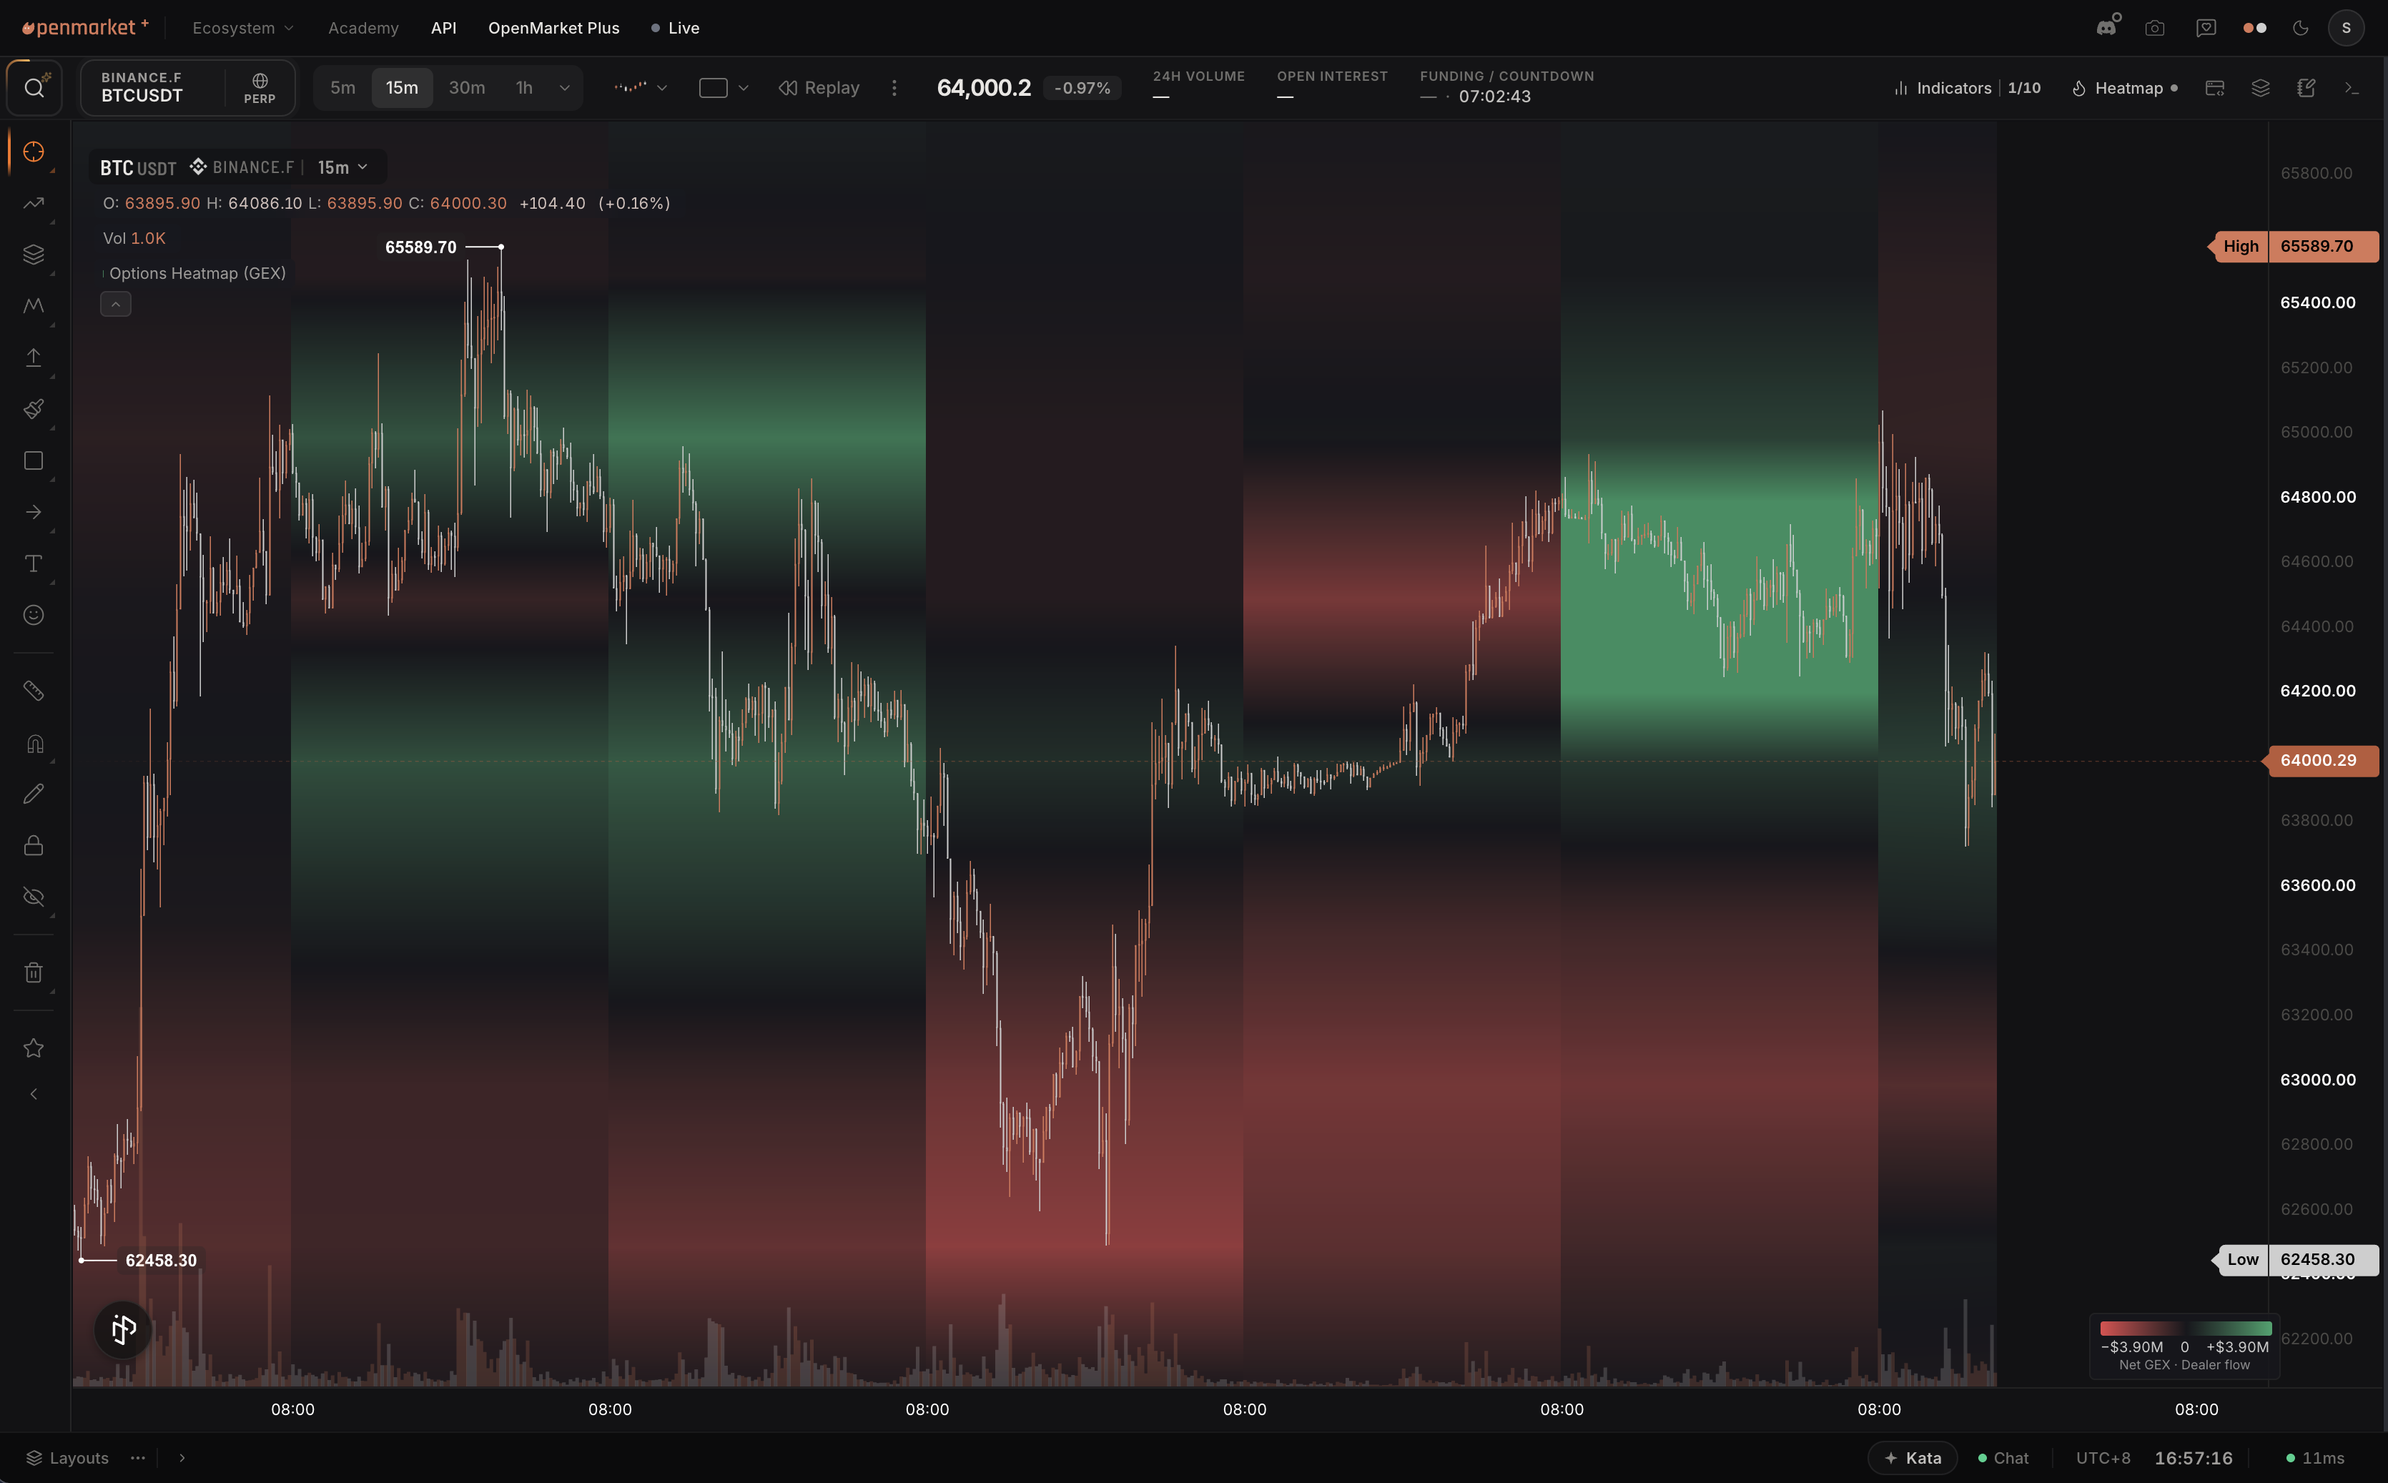Click the Low 62458.30 price label

(x=2295, y=1259)
